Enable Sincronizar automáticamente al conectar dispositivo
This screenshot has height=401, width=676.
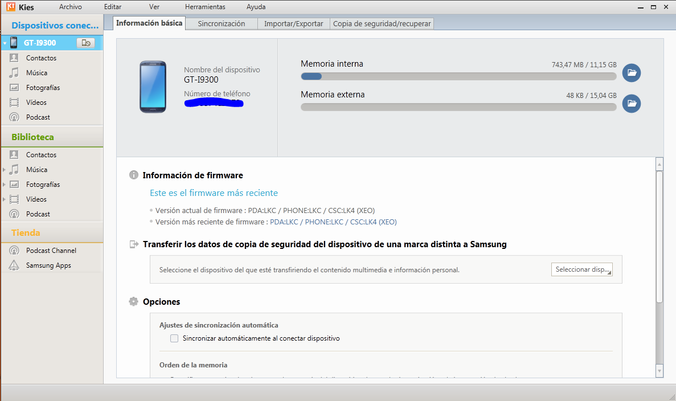[174, 338]
